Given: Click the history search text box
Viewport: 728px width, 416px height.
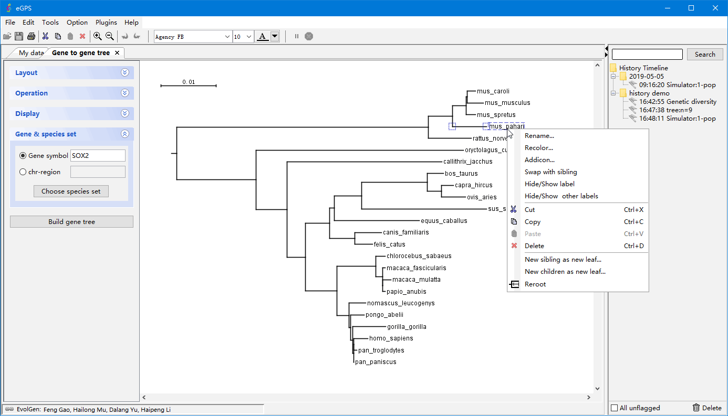Looking at the screenshot, I should coord(647,54).
